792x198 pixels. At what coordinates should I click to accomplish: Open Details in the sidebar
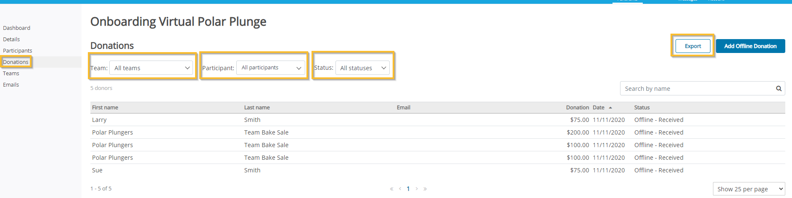(11, 39)
